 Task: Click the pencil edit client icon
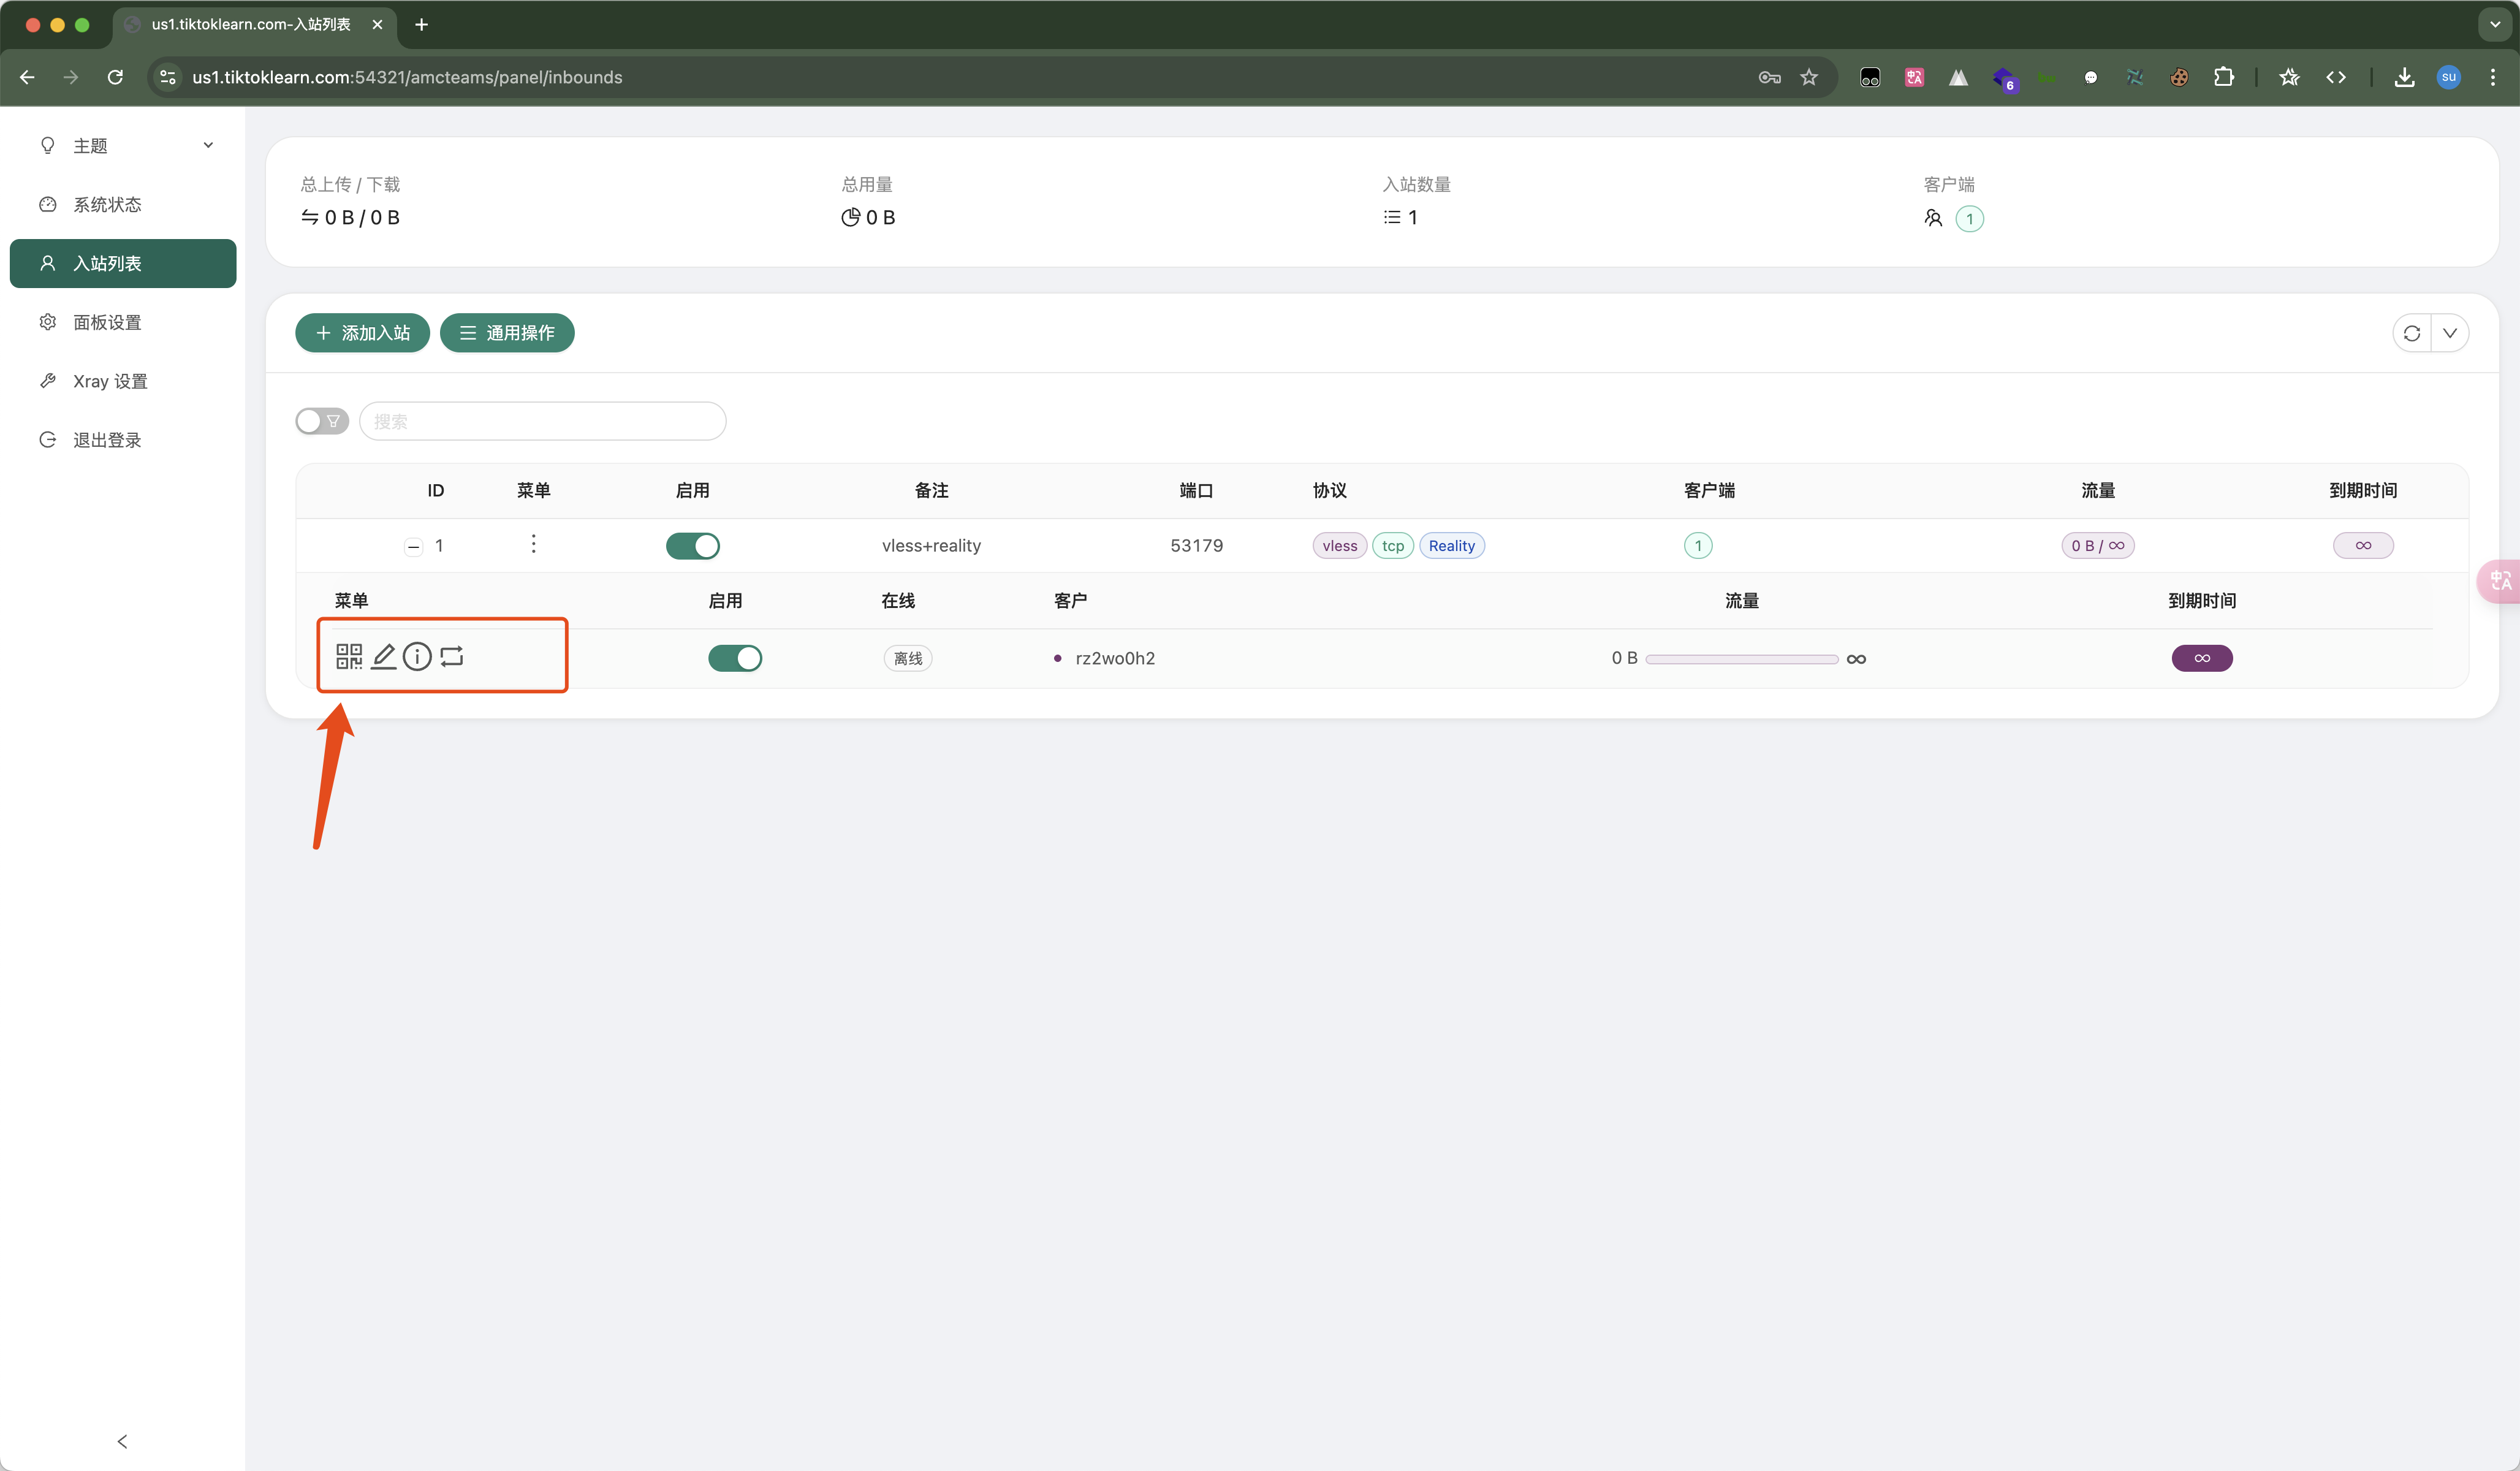(x=384, y=656)
